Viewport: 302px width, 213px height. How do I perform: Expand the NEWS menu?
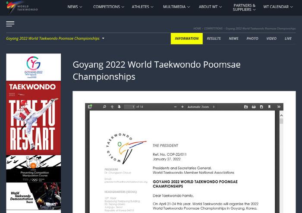coord(75,7)
